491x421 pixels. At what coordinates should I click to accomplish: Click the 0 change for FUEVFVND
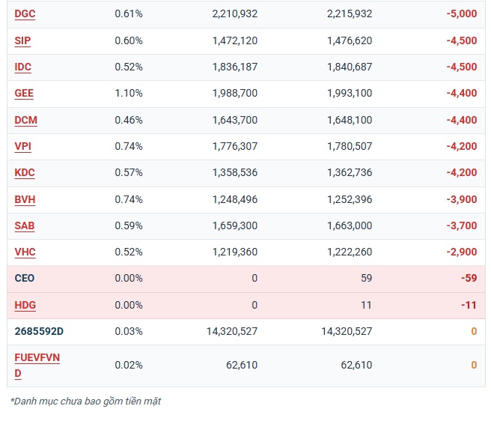474,366
